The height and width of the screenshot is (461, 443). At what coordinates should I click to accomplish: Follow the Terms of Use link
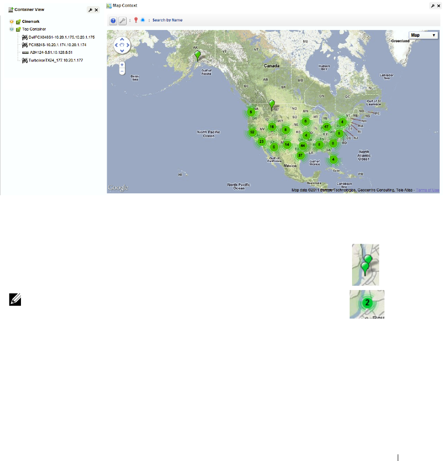click(427, 190)
